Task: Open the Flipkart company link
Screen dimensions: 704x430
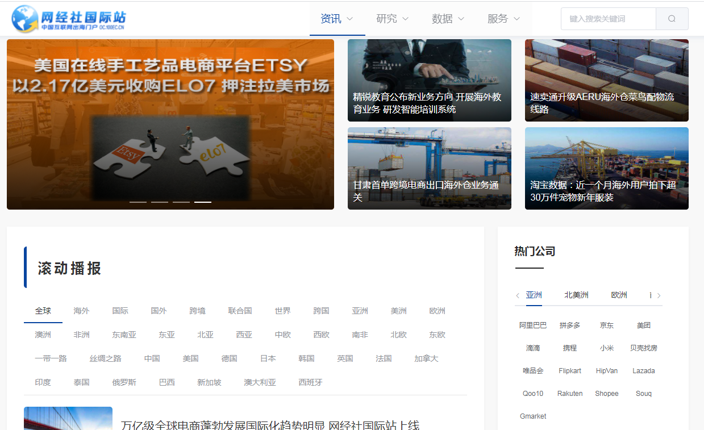Action: [570, 371]
